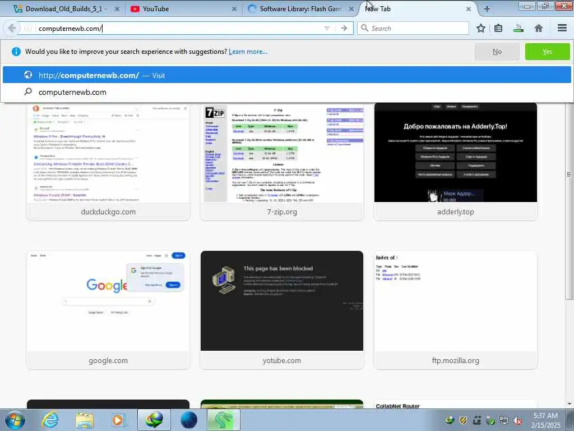The width and height of the screenshot is (574, 431).
Task: Open the 7-zip.org tile
Action: pos(282,161)
